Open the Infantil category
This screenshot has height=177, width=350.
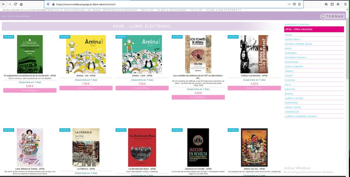[289, 94]
